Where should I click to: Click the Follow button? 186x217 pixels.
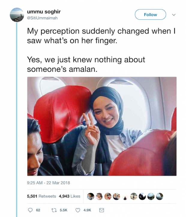click(x=150, y=14)
